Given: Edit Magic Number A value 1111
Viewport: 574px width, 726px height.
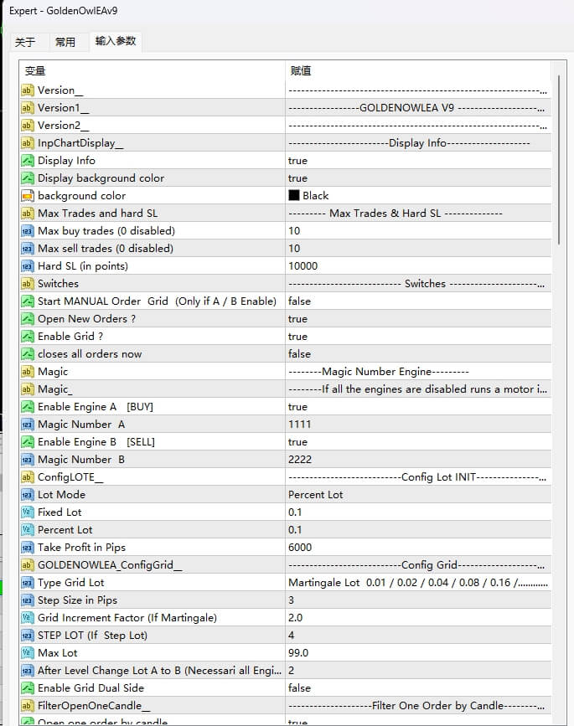Looking at the screenshot, I should coord(418,425).
